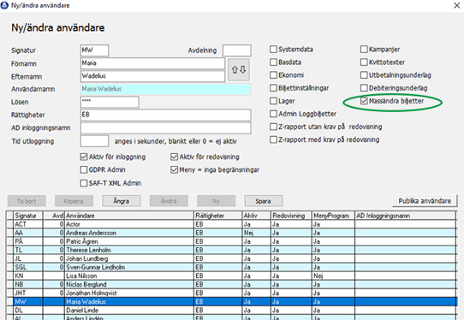Close the Ny/ändra användare window
Image resolution: width=464 pixels, height=320 pixels.
click(456, 5)
